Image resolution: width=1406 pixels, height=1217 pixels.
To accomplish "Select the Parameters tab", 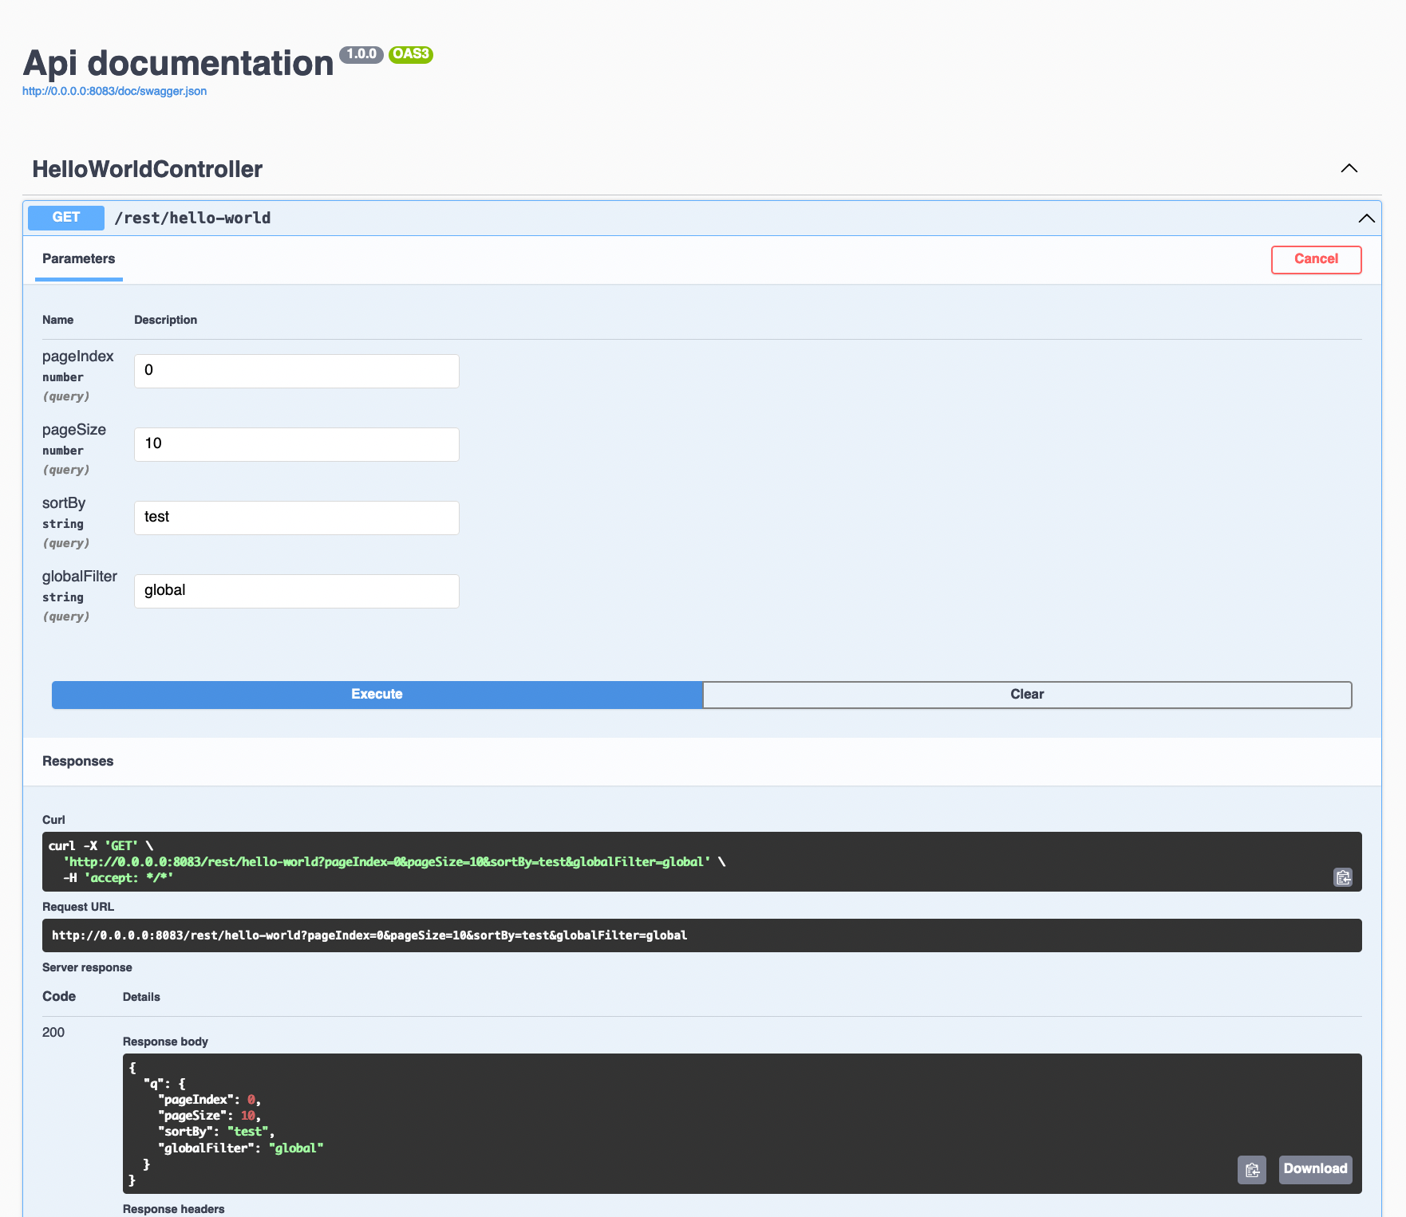I will pyautogui.click(x=78, y=259).
